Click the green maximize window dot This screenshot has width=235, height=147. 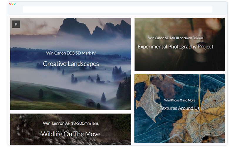point(15,4)
